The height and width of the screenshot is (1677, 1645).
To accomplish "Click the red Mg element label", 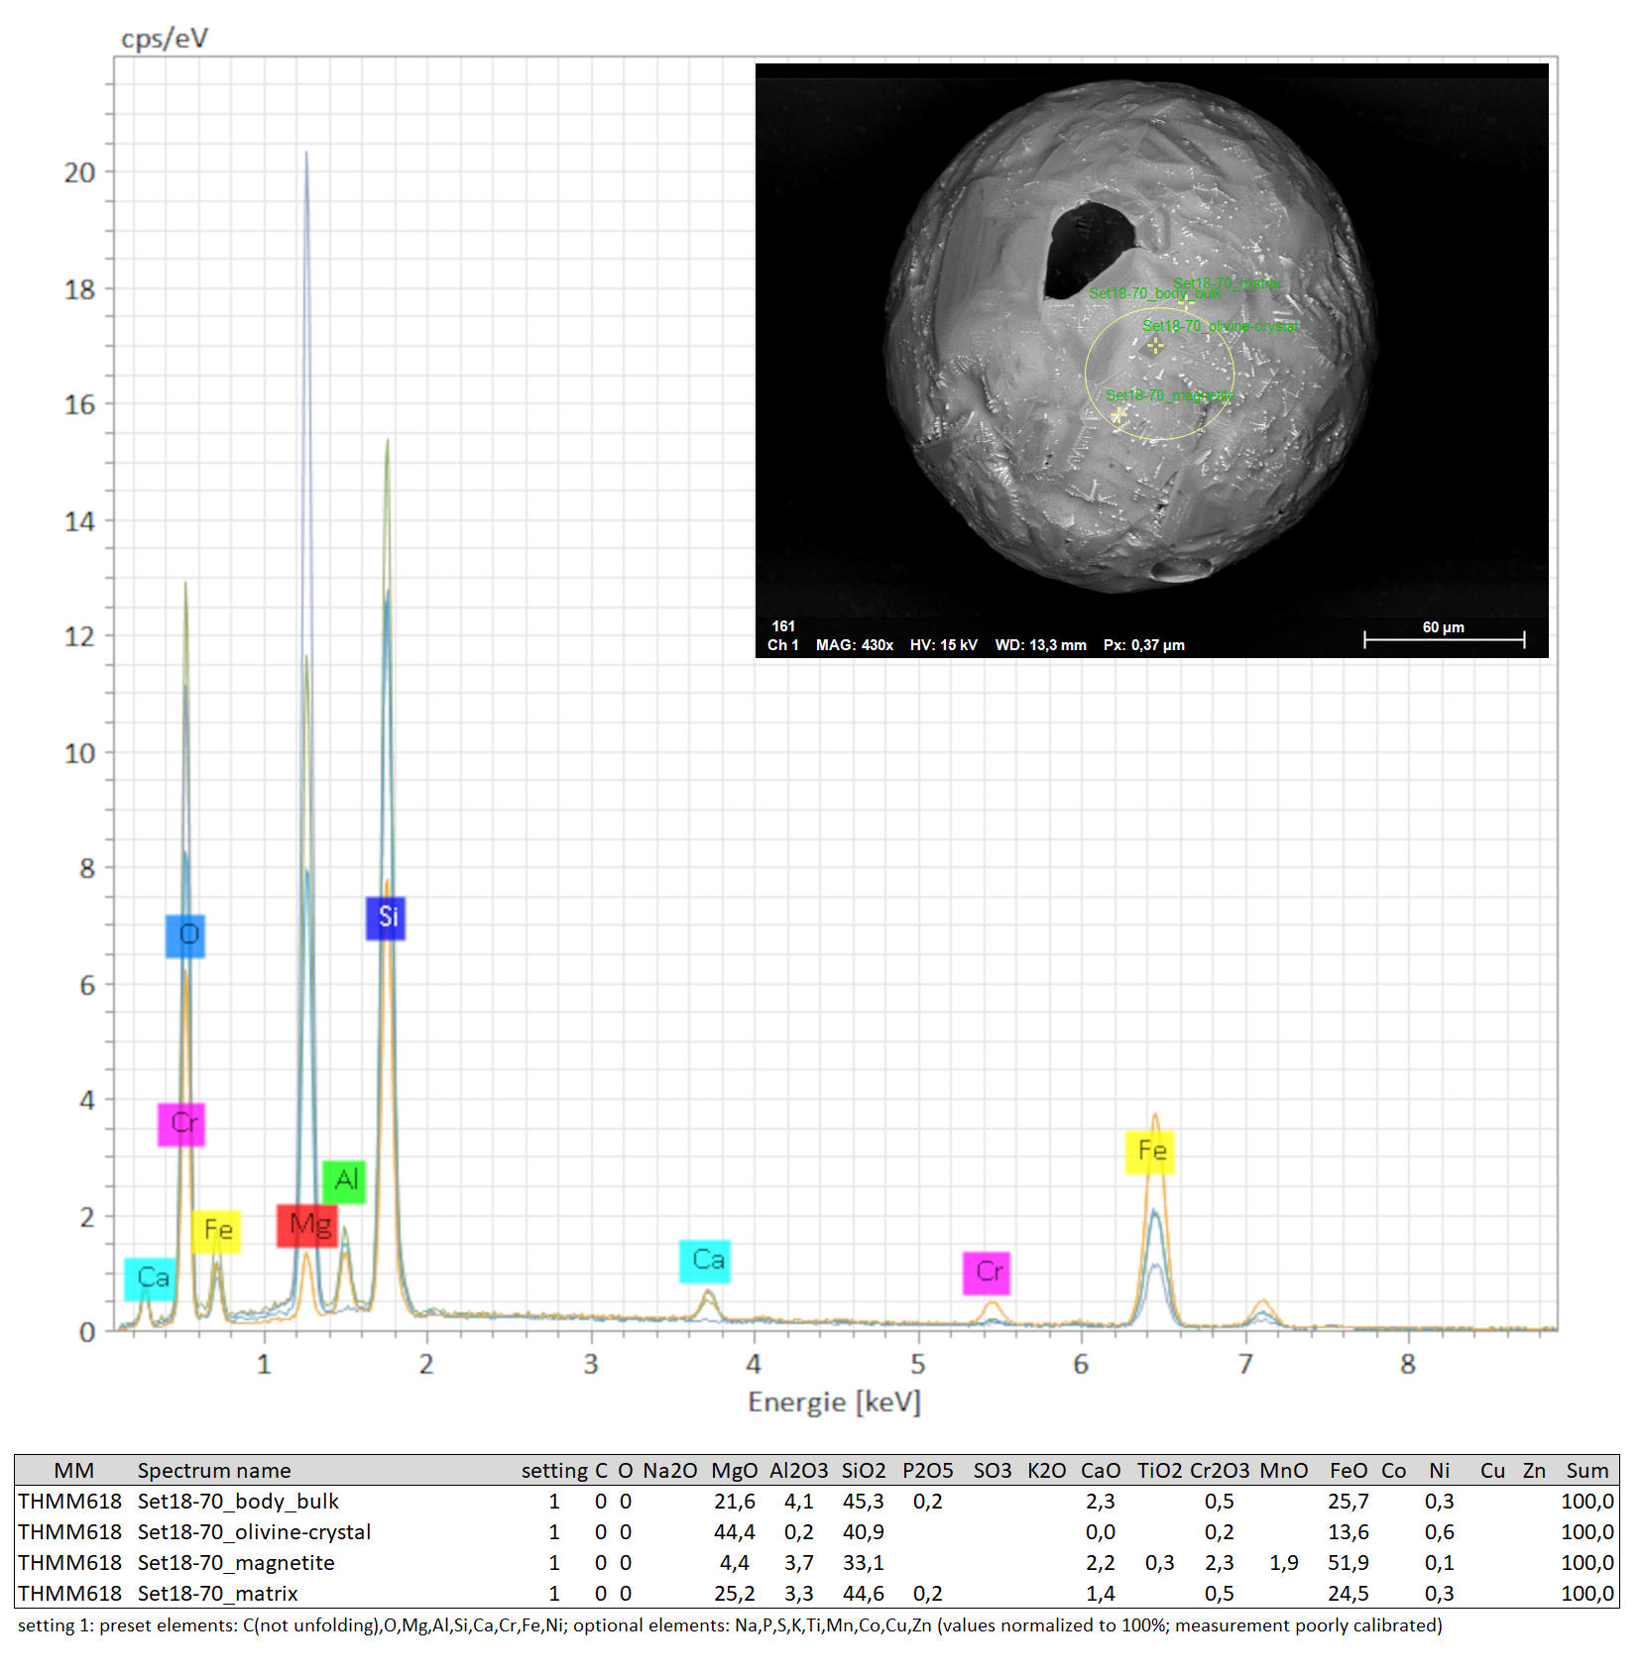I will tap(307, 1226).
